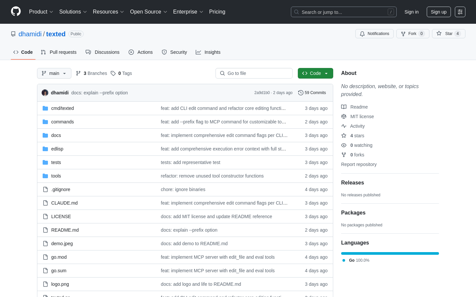476x297 pixels.
Task: Open the Packages heading link
Action: [353, 213]
